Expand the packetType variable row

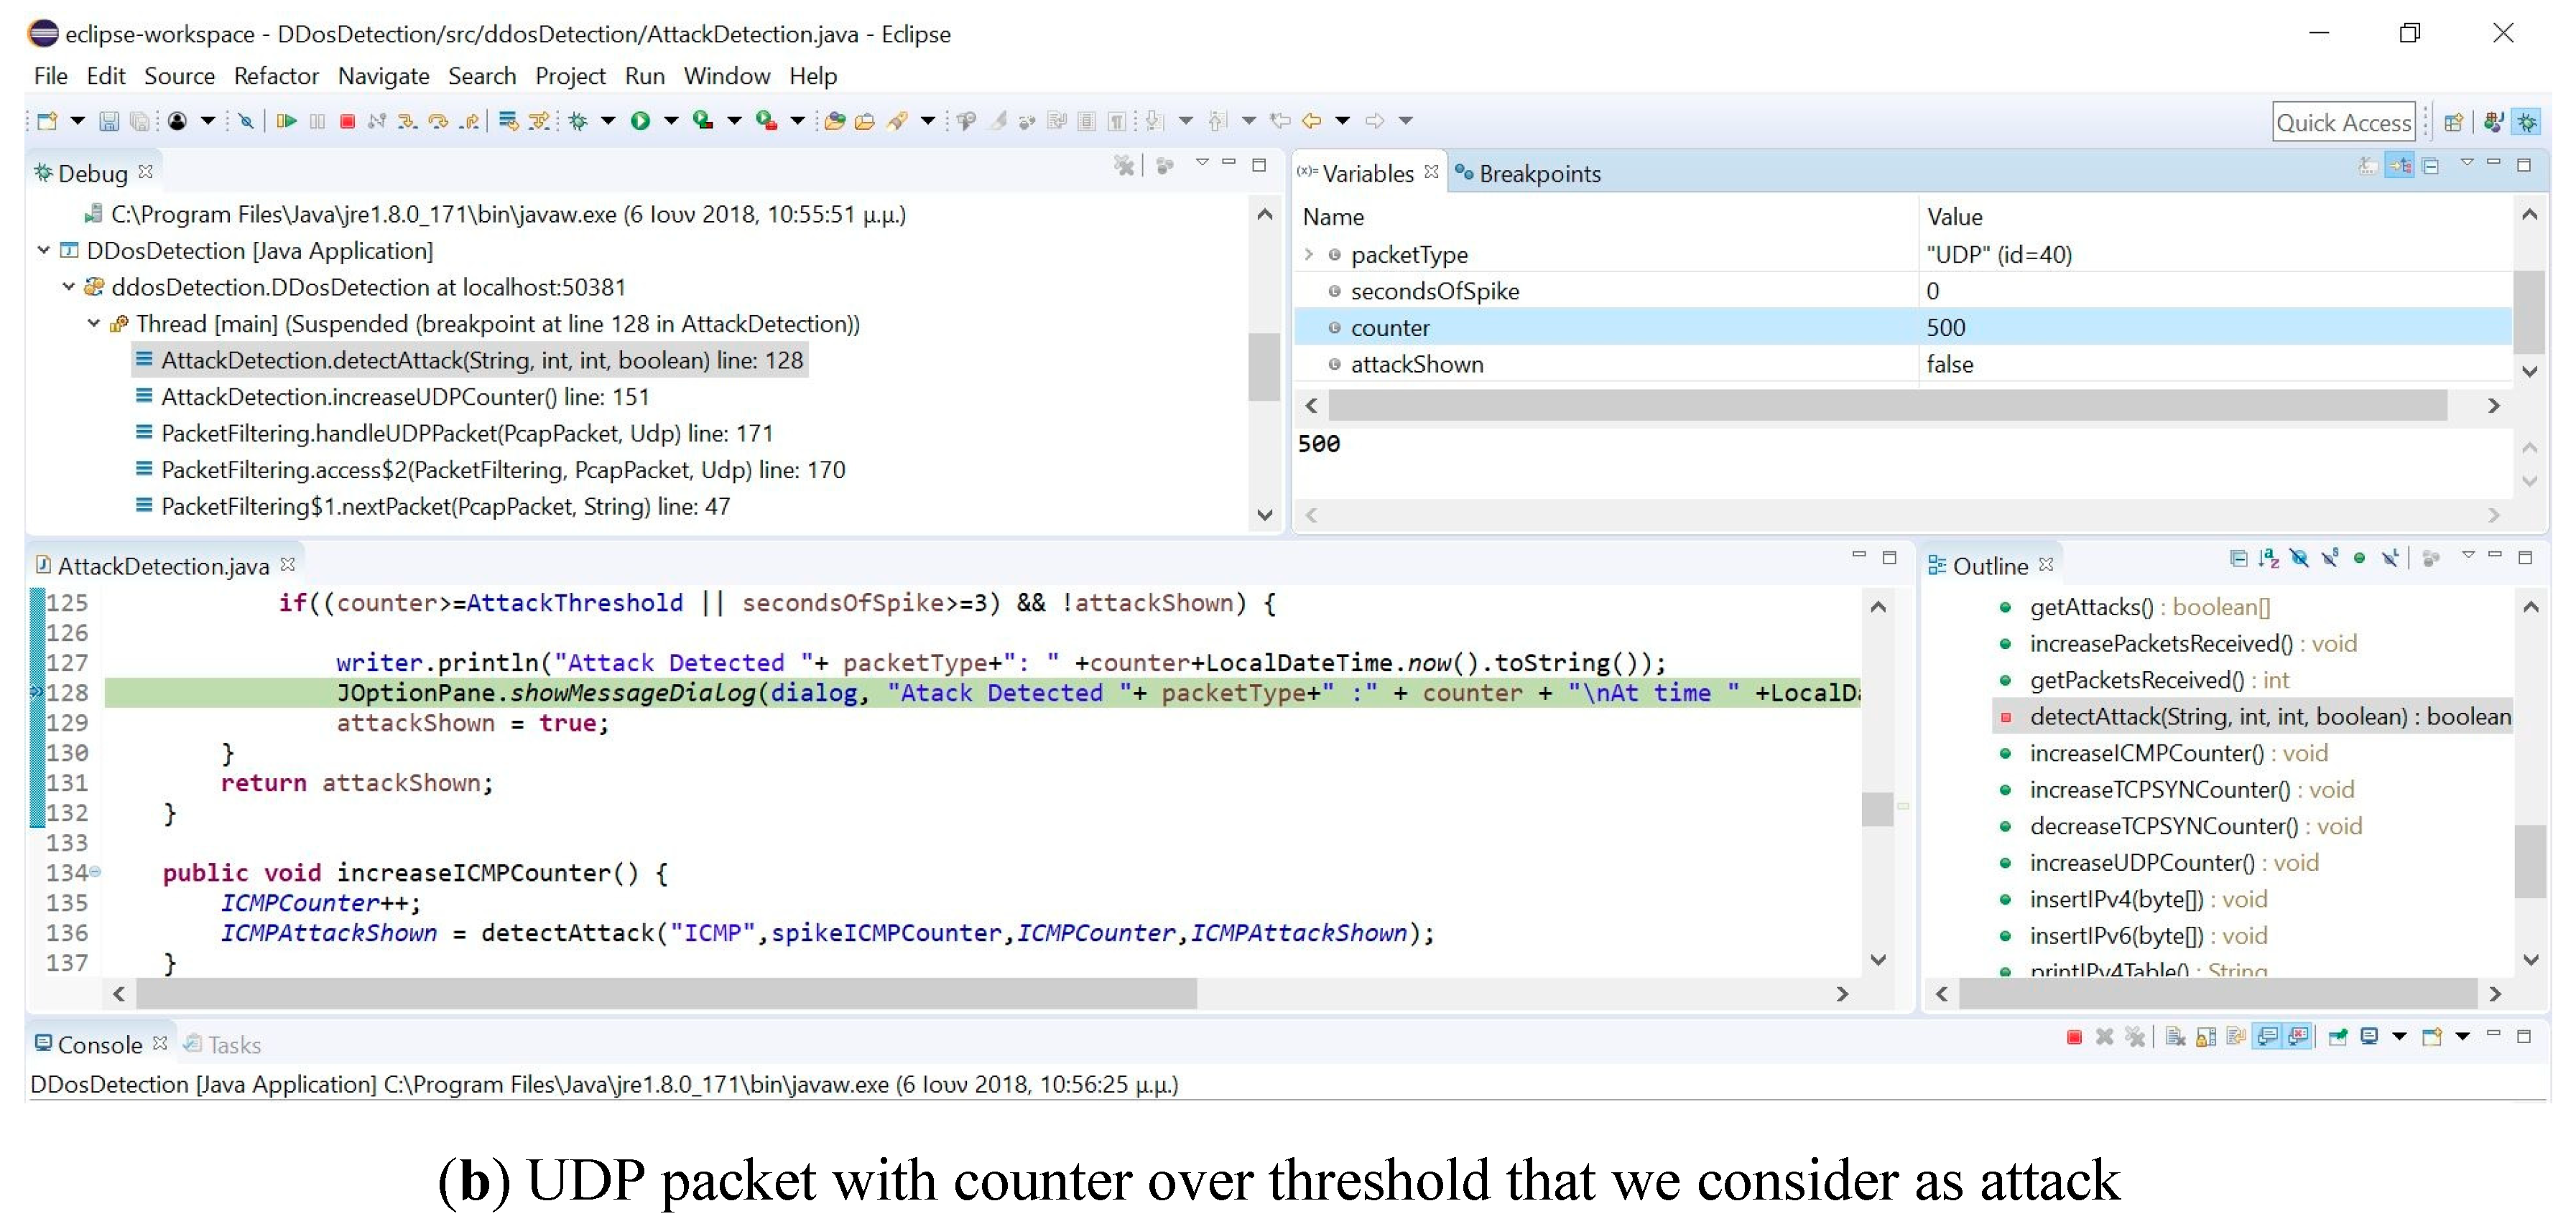pos(1309,255)
